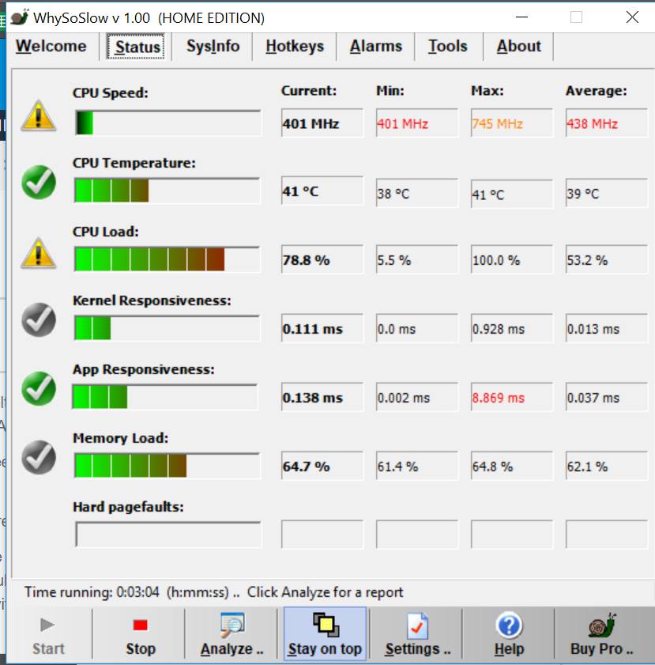Minimize the WhySoSlow window

522,17
